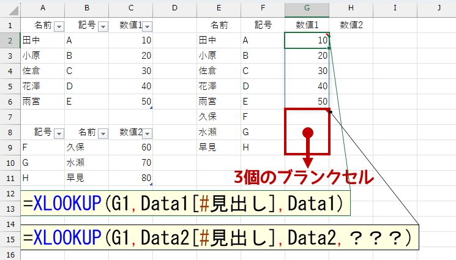The width and height of the screenshot is (456, 260).
Task: Open filter dropdown for 記号 in A8
Action: click(59, 133)
